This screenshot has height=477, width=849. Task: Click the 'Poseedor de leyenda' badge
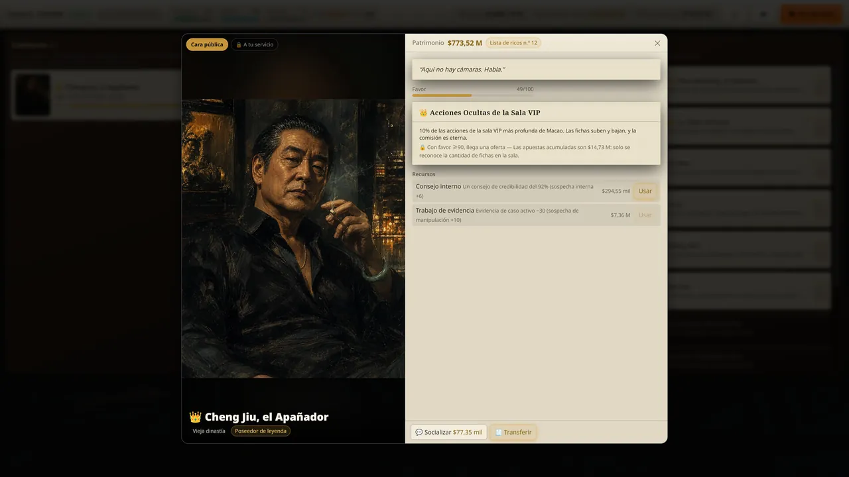261,431
